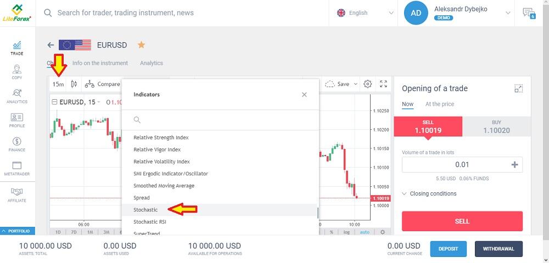The image size is (549, 263).
Task: Click the Withdrawal button
Action: (x=498, y=249)
